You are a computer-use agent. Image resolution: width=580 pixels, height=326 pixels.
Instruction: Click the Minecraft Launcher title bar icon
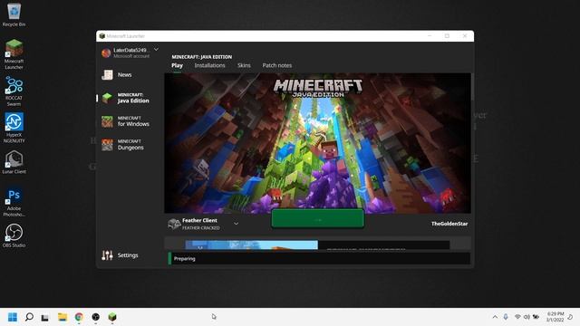(102, 36)
